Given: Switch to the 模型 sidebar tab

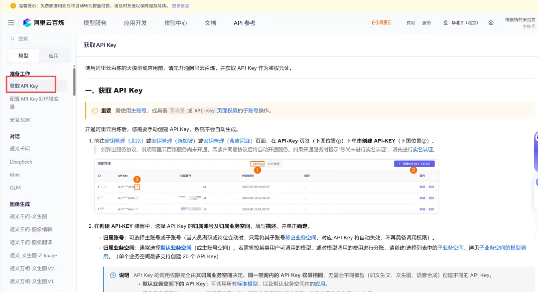Looking at the screenshot, I should pos(23,56).
